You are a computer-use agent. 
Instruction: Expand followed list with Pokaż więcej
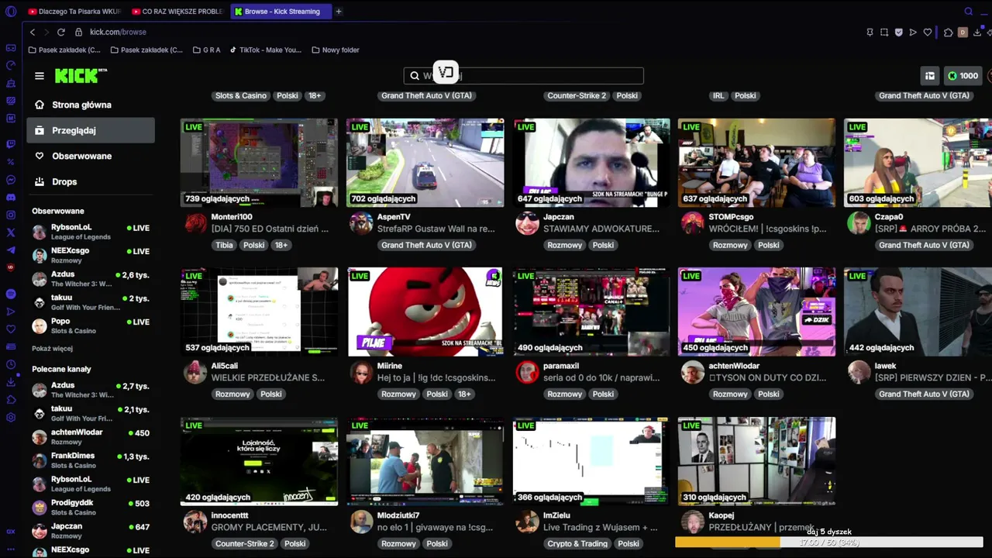[52, 349]
